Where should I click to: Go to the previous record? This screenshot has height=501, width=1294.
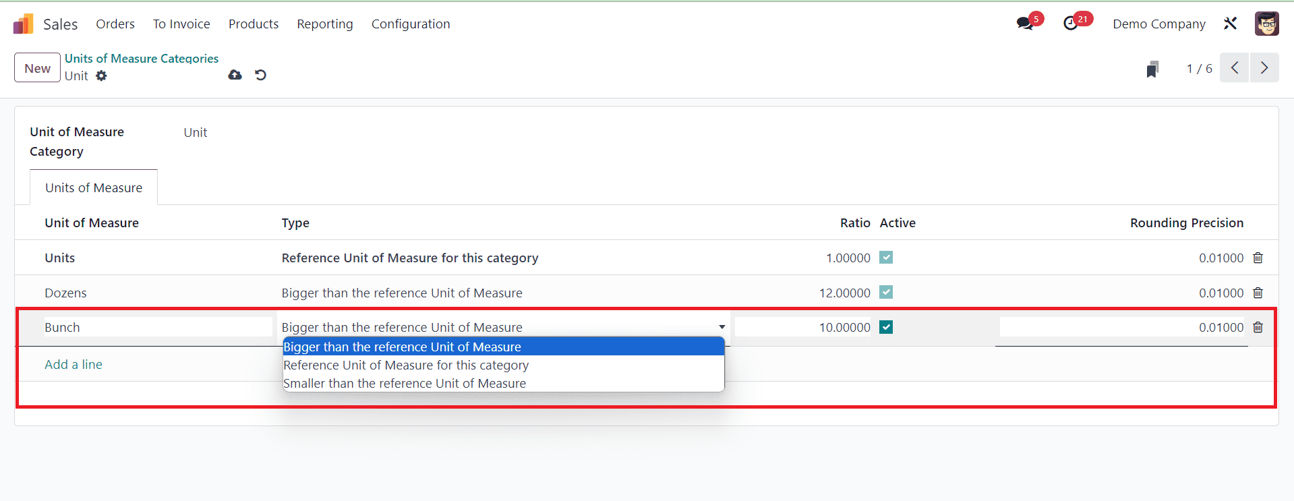1235,68
